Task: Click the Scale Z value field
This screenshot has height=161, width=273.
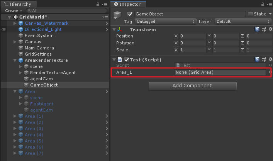Action: tap(259, 50)
